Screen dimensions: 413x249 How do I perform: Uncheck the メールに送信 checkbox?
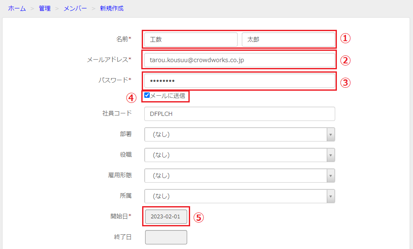point(147,95)
